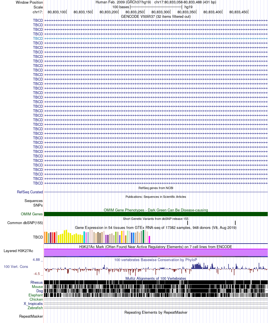
Task: Click the Elephant alignment row
Action: coord(156,295)
